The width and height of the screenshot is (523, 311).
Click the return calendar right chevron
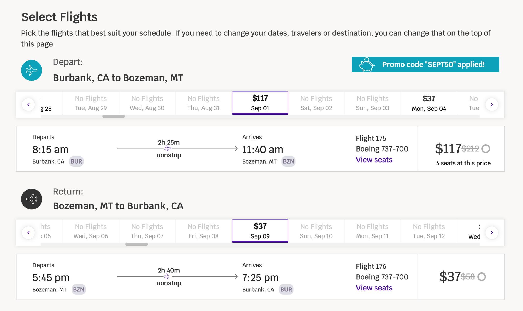[492, 232]
